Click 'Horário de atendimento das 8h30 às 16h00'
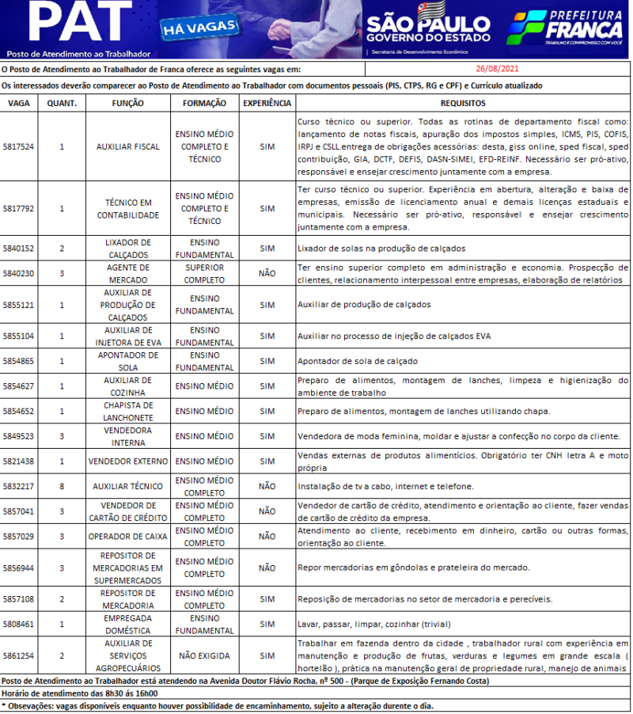 tap(80, 693)
